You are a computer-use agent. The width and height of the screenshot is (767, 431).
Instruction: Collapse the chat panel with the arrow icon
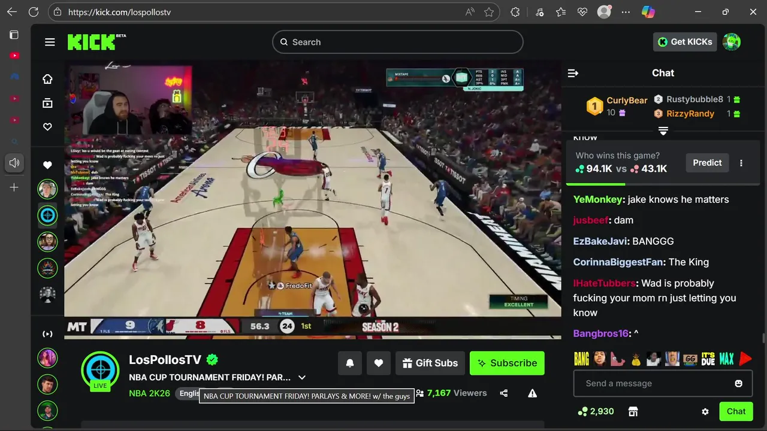click(573, 73)
